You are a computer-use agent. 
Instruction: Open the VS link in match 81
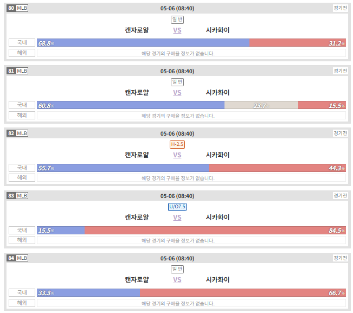(x=177, y=93)
